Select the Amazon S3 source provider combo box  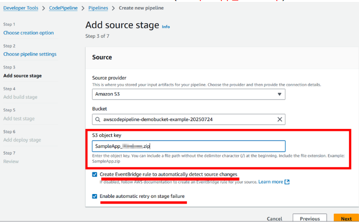(188, 94)
